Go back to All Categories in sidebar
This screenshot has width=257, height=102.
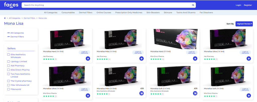(16, 33)
